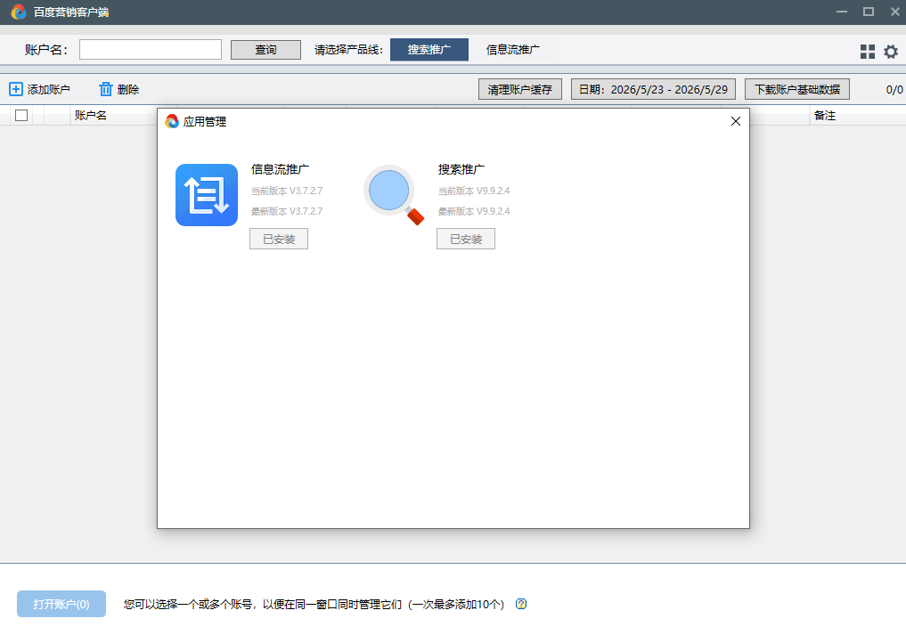Click 当前版本 V3.7.2.7 text

[287, 191]
